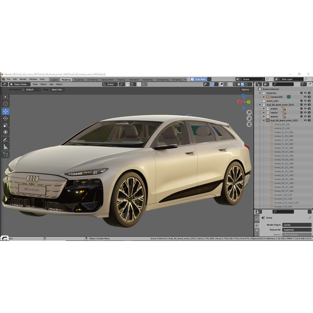
Task: Open the Render Engine Cycles dropdown
Action: 297,225
